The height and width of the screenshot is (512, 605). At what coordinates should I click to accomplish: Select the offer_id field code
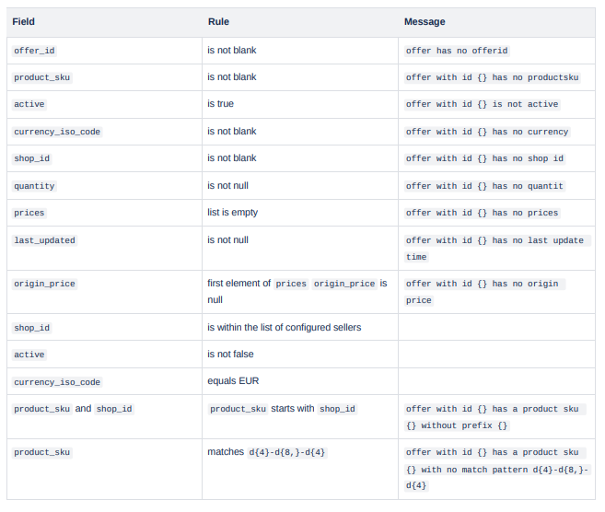35,51
